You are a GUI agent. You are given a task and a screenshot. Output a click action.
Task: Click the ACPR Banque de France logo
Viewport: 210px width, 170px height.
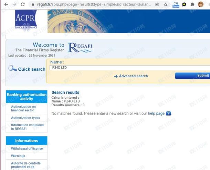[x=26, y=21]
